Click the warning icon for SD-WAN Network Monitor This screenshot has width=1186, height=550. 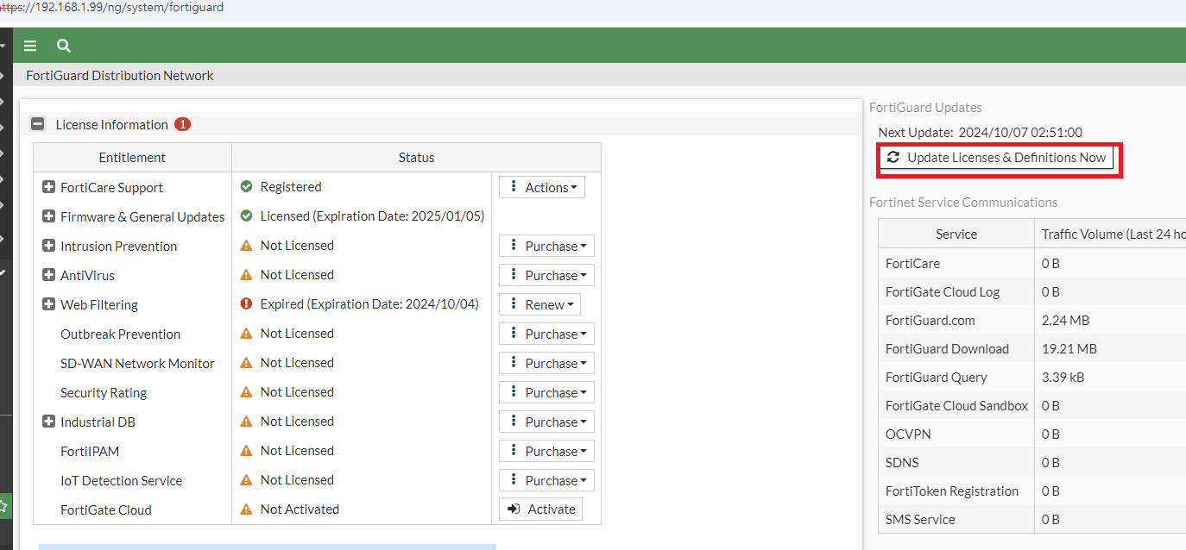click(x=246, y=362)
